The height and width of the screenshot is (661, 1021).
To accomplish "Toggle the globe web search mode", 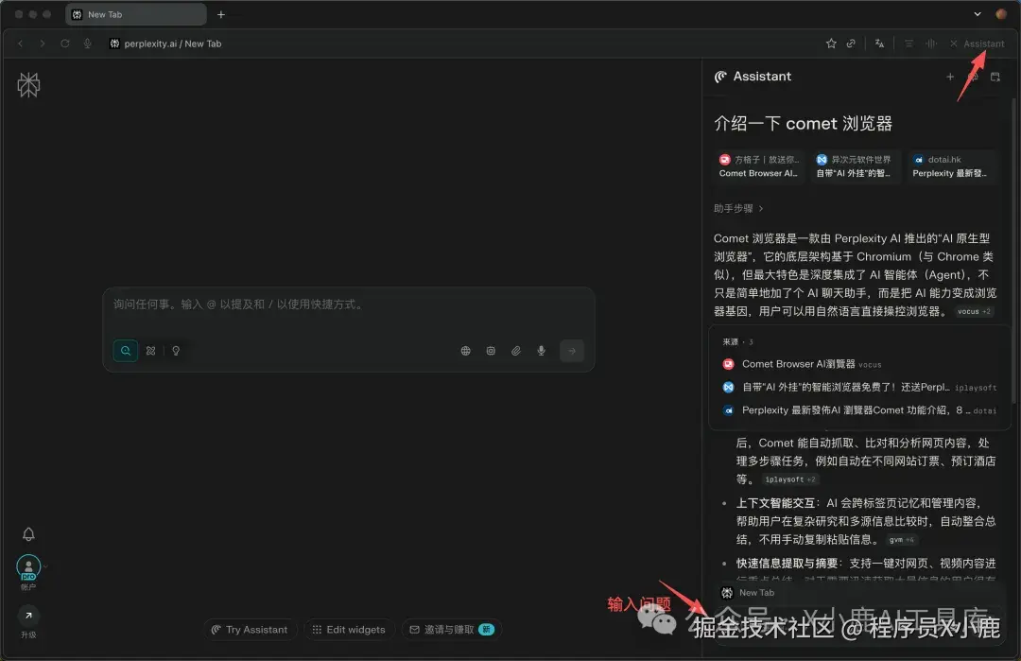I will (x=465, y=351).
